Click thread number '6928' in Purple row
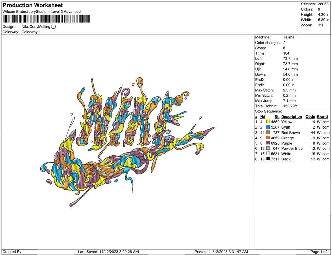This screenshot has width=332, height=255. 275,143
